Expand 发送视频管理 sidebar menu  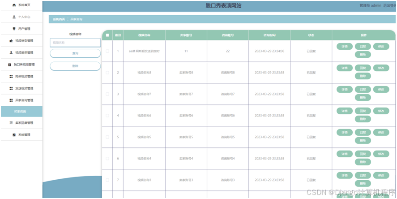pos(21,88)
